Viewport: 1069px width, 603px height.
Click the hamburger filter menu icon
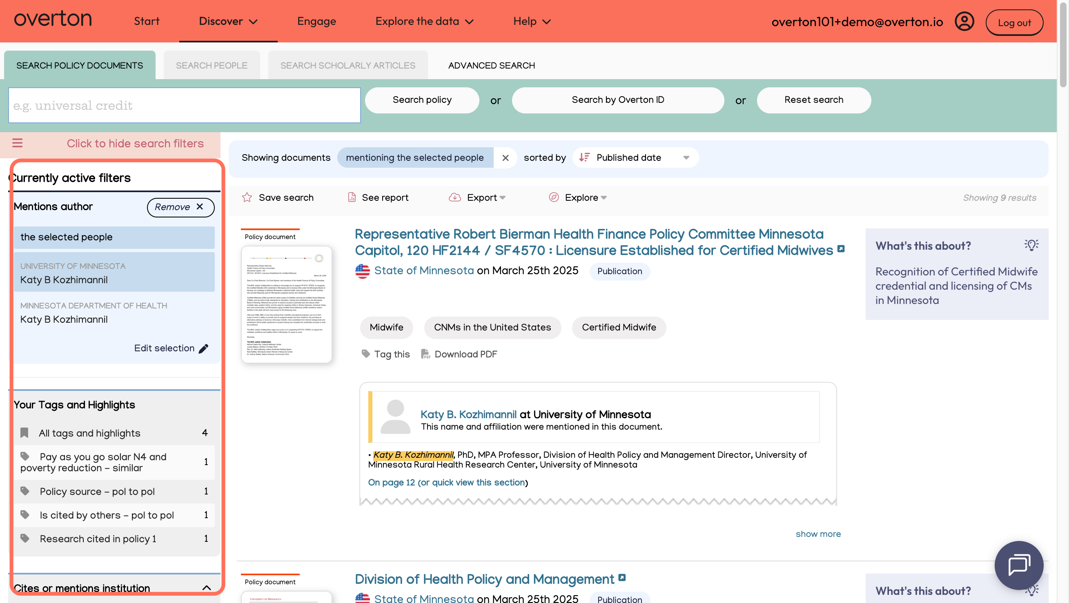pyautogui.click(x=18, y=143)
